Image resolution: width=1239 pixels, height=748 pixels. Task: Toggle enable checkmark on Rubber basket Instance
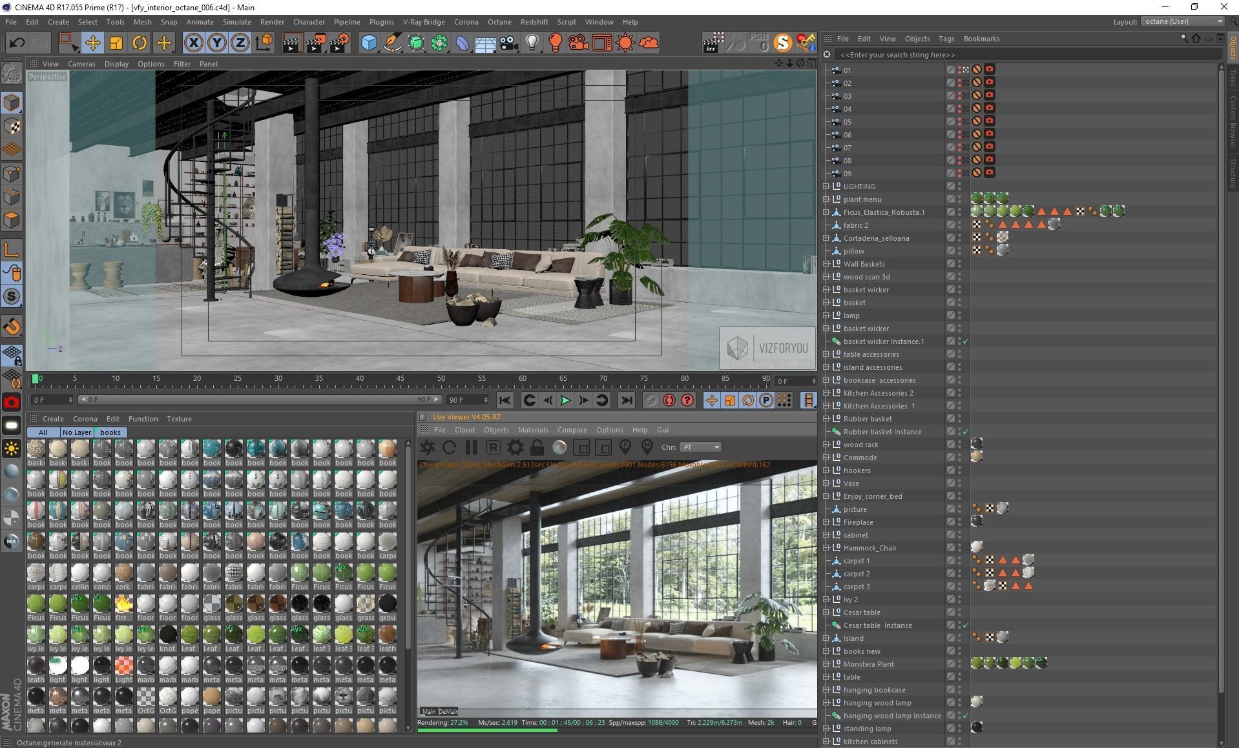[966, 432]
